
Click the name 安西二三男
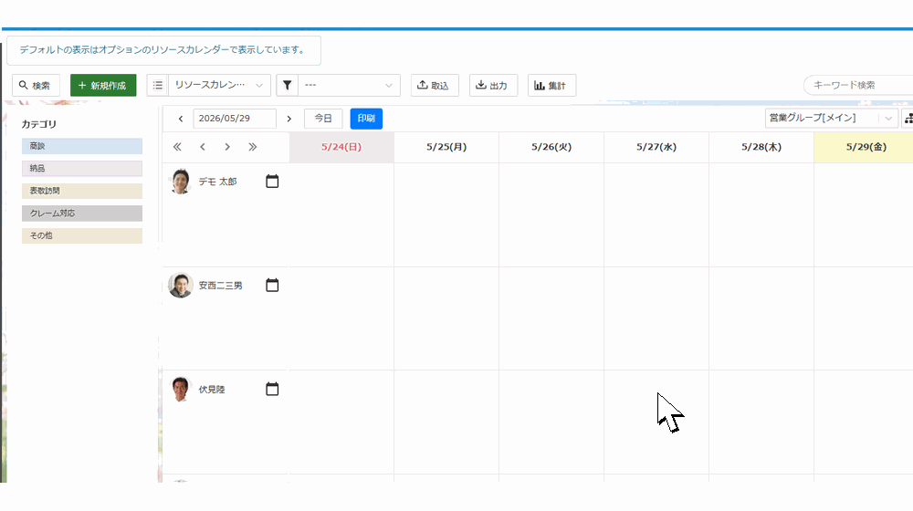point(221,286)
